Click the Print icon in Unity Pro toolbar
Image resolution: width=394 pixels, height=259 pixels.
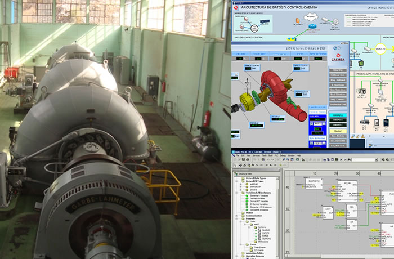coord(248,160)
